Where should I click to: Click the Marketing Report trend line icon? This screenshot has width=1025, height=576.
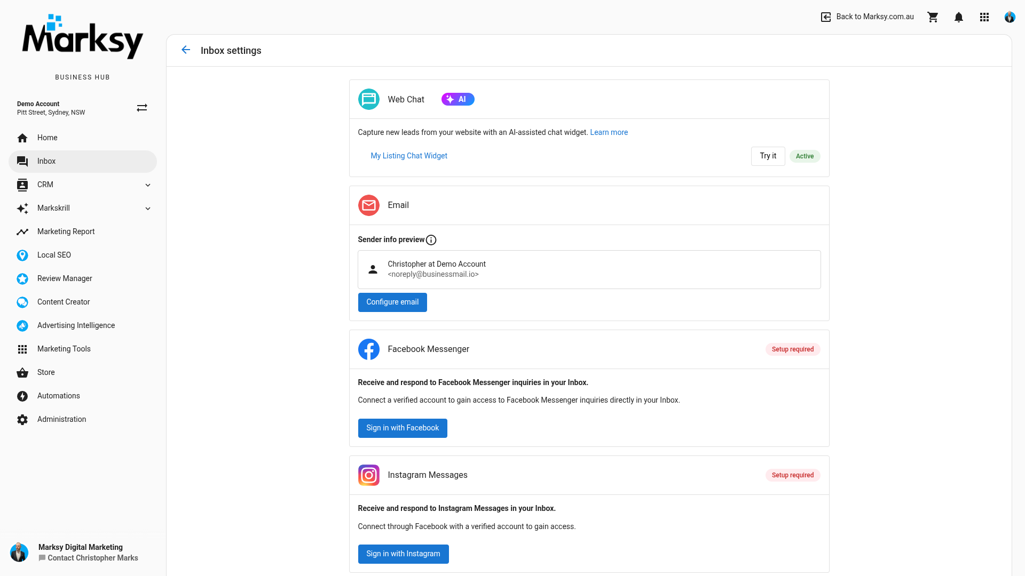(x=22, y=232)
